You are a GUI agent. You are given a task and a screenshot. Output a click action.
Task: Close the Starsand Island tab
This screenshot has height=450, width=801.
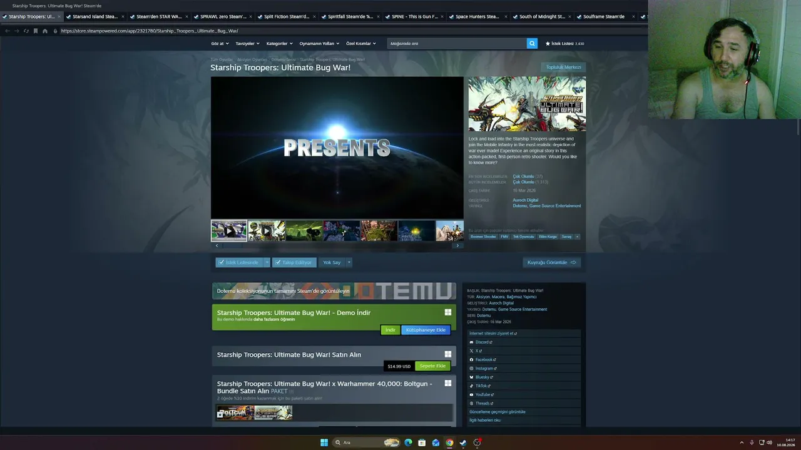(x=123, y=17)
